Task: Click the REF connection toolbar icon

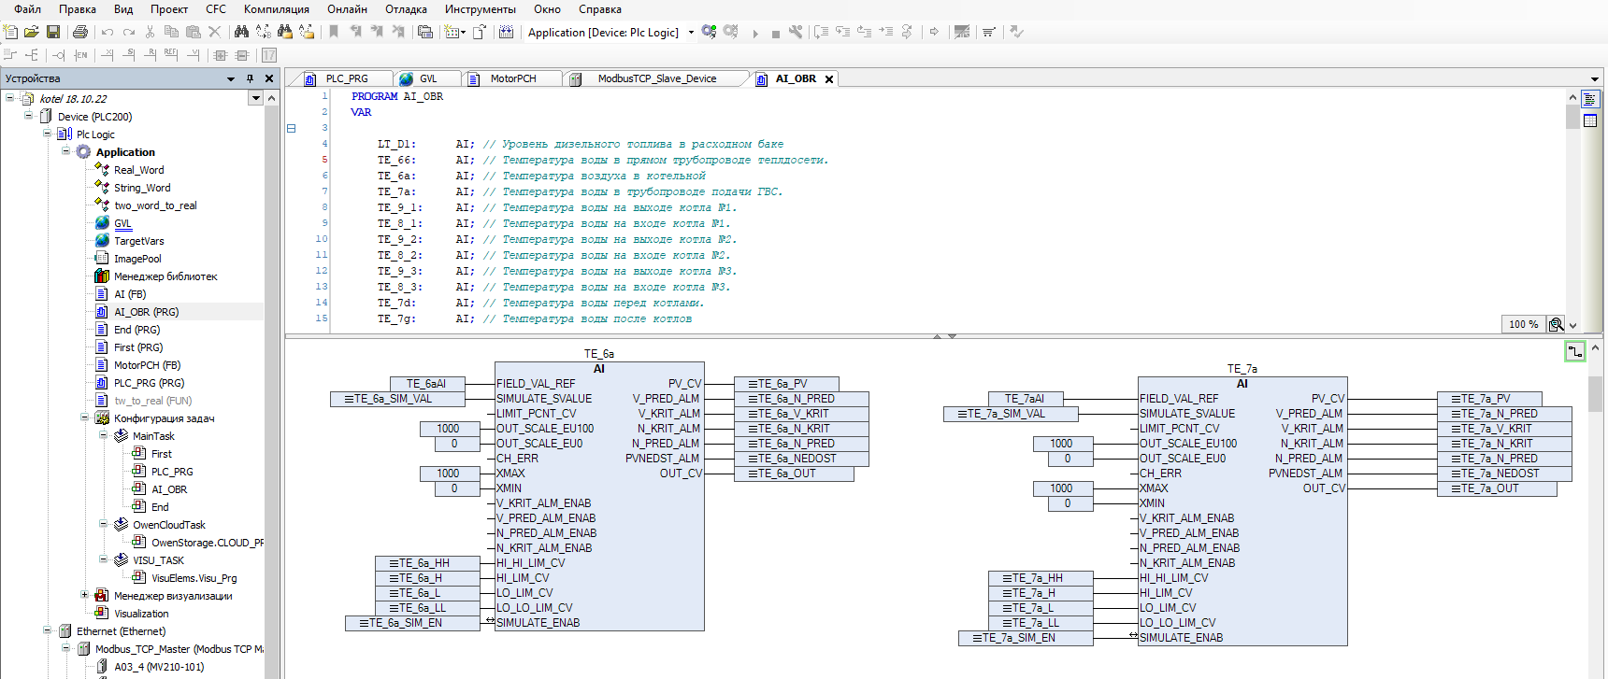Action: [171, 55]
